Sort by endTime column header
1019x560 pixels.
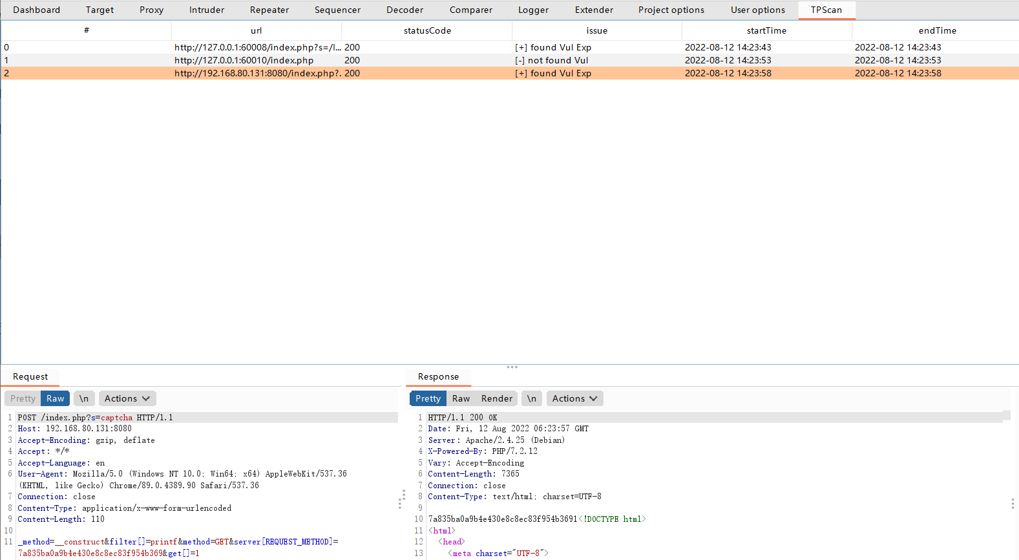[x=937, y=30]
